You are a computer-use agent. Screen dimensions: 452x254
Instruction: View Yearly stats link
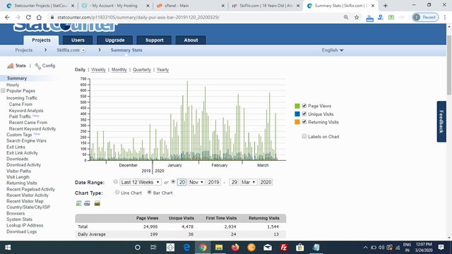coord(162,70)
